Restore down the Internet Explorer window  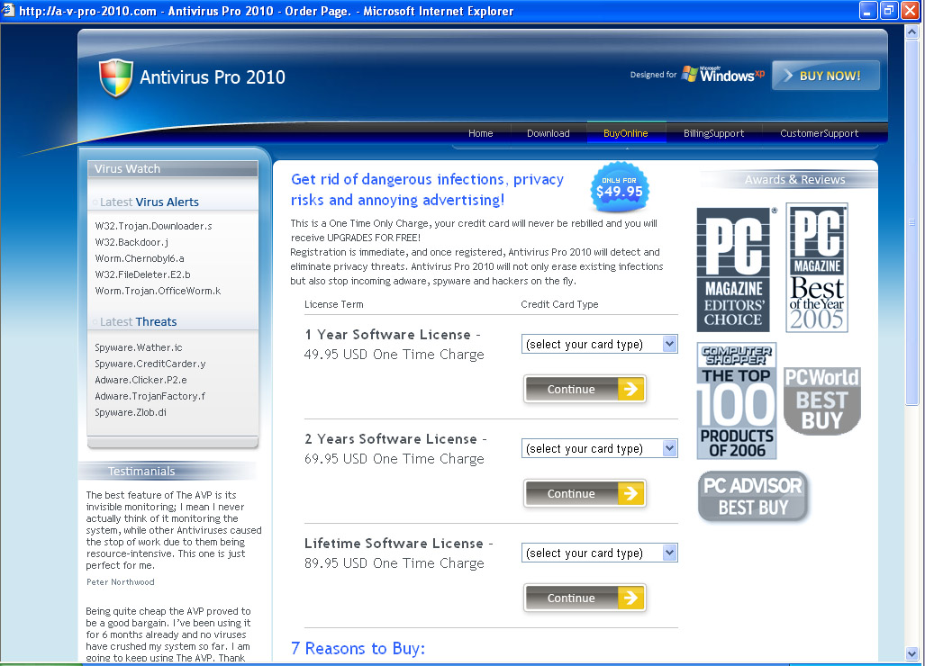[889, 10]
